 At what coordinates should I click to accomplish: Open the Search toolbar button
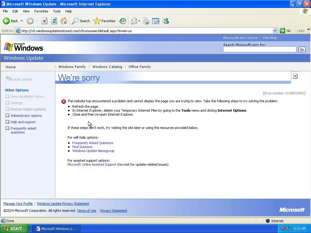80,21
